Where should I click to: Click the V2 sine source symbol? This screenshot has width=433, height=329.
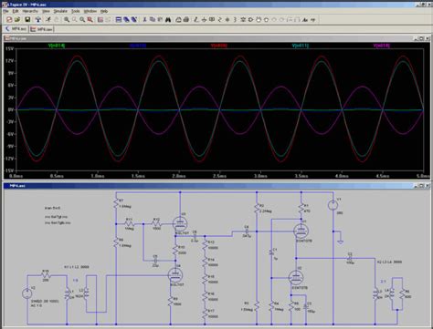27,293
